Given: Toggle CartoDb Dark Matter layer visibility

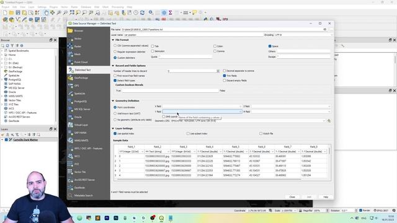Looking at the screenshot, I should pyautogui.click(x=6, y=139).
